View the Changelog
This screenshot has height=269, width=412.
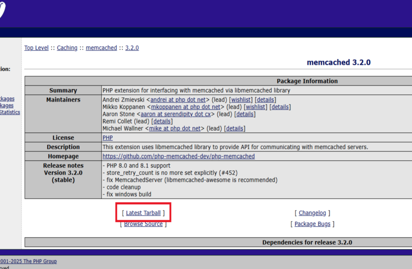[313, 213]
